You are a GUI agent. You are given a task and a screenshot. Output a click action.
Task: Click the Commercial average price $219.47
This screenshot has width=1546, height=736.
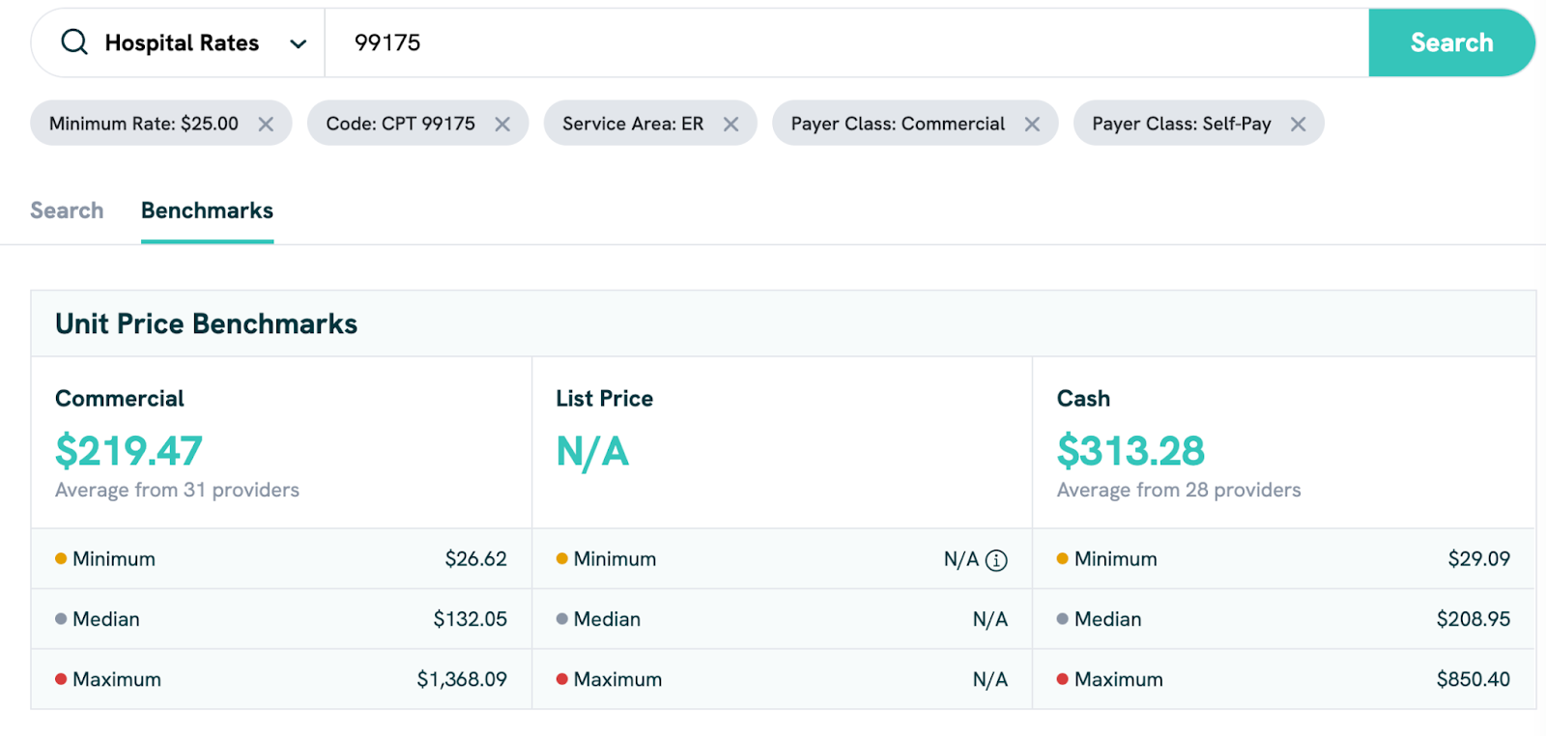(129, 451)
